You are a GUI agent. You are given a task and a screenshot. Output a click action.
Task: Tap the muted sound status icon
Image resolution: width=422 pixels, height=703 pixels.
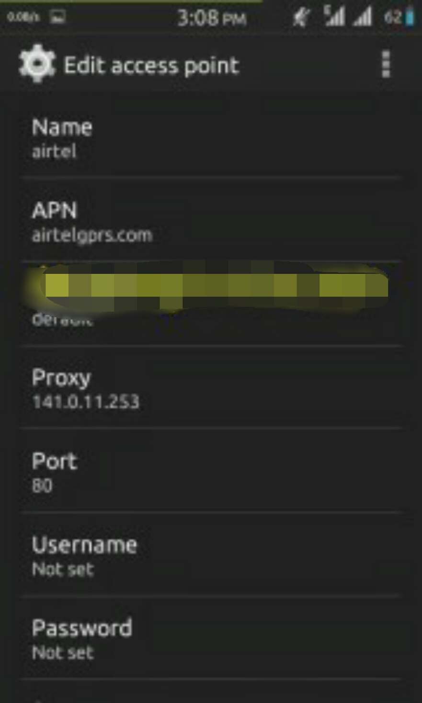click(x=300, y=18)
